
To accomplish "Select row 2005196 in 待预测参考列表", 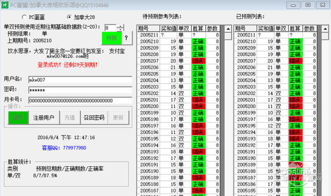I will click(x=178, y=132).
